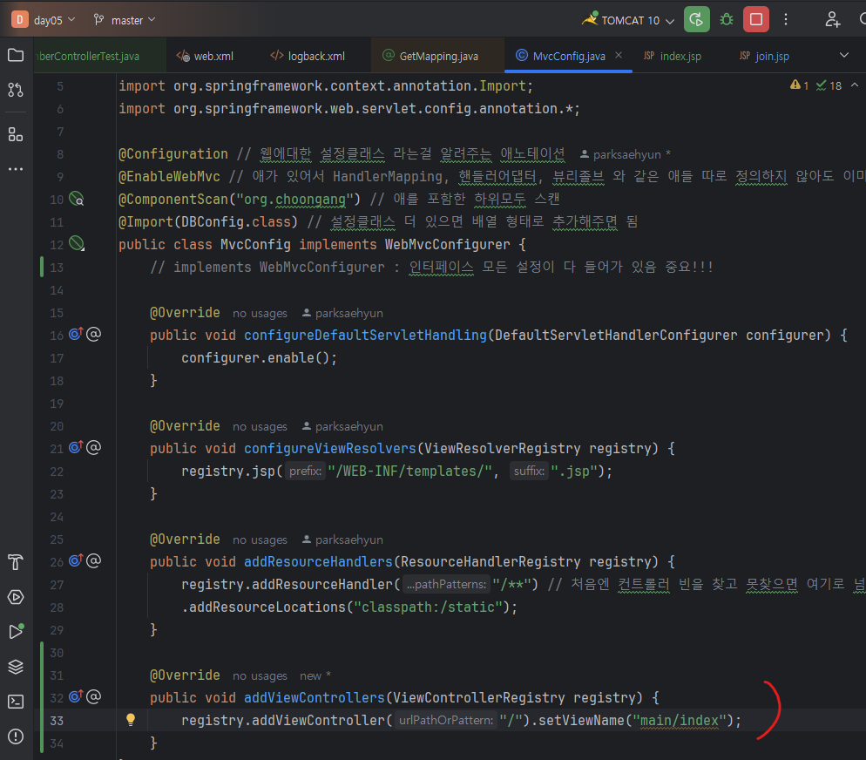
Task: Show more tool windows ellipsis
Action: pyautogui.click(x=16, y=169)
